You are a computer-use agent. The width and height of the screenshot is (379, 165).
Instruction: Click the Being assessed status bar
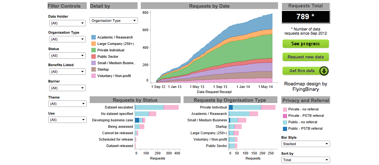140,126
